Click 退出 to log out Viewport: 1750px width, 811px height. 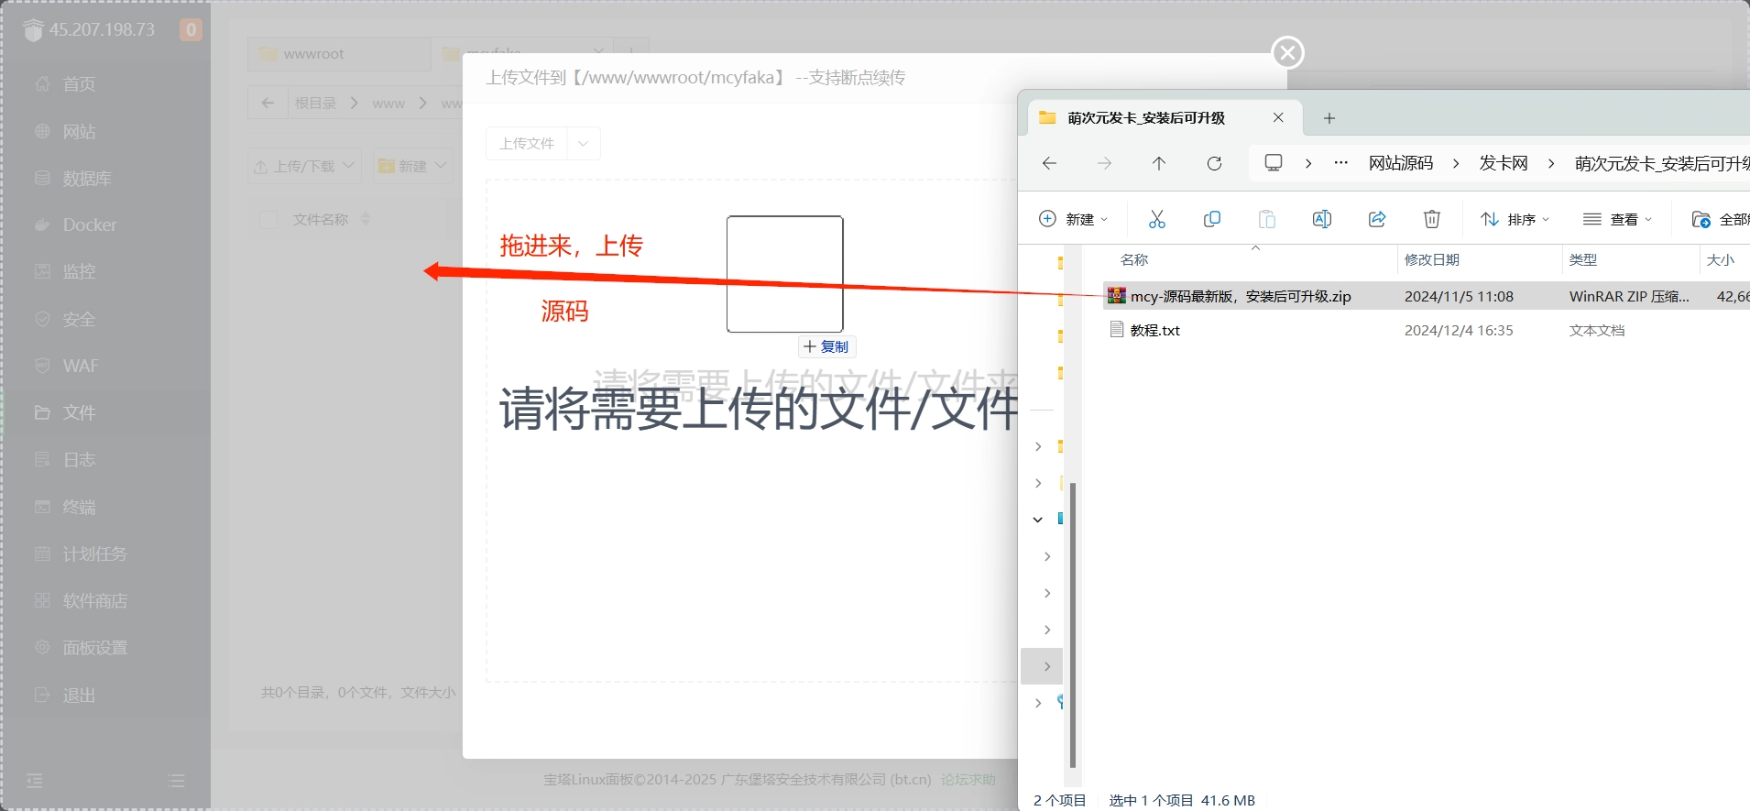click(x=78, y=696)
